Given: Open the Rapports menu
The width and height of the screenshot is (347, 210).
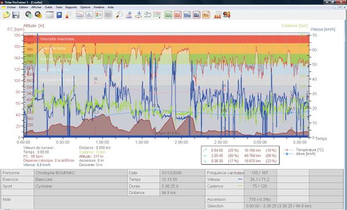Looking at the screenshot, I should pyautogui.click(x=71, y=7).
